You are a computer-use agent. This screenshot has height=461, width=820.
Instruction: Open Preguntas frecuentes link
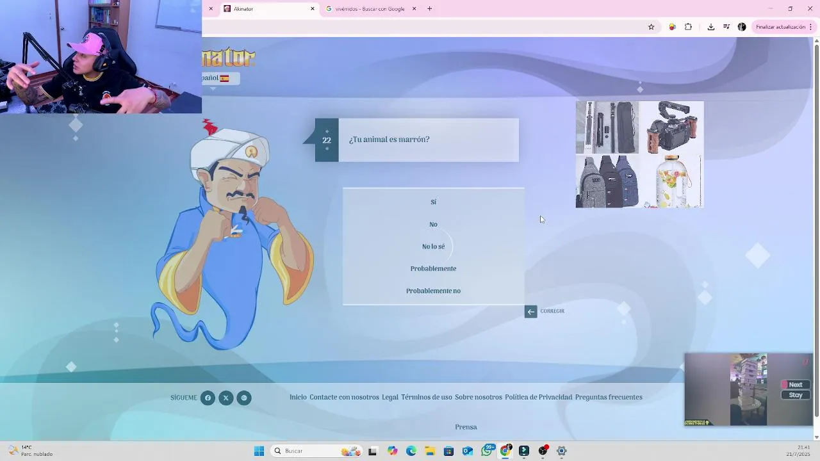click(x=609, y=397)
